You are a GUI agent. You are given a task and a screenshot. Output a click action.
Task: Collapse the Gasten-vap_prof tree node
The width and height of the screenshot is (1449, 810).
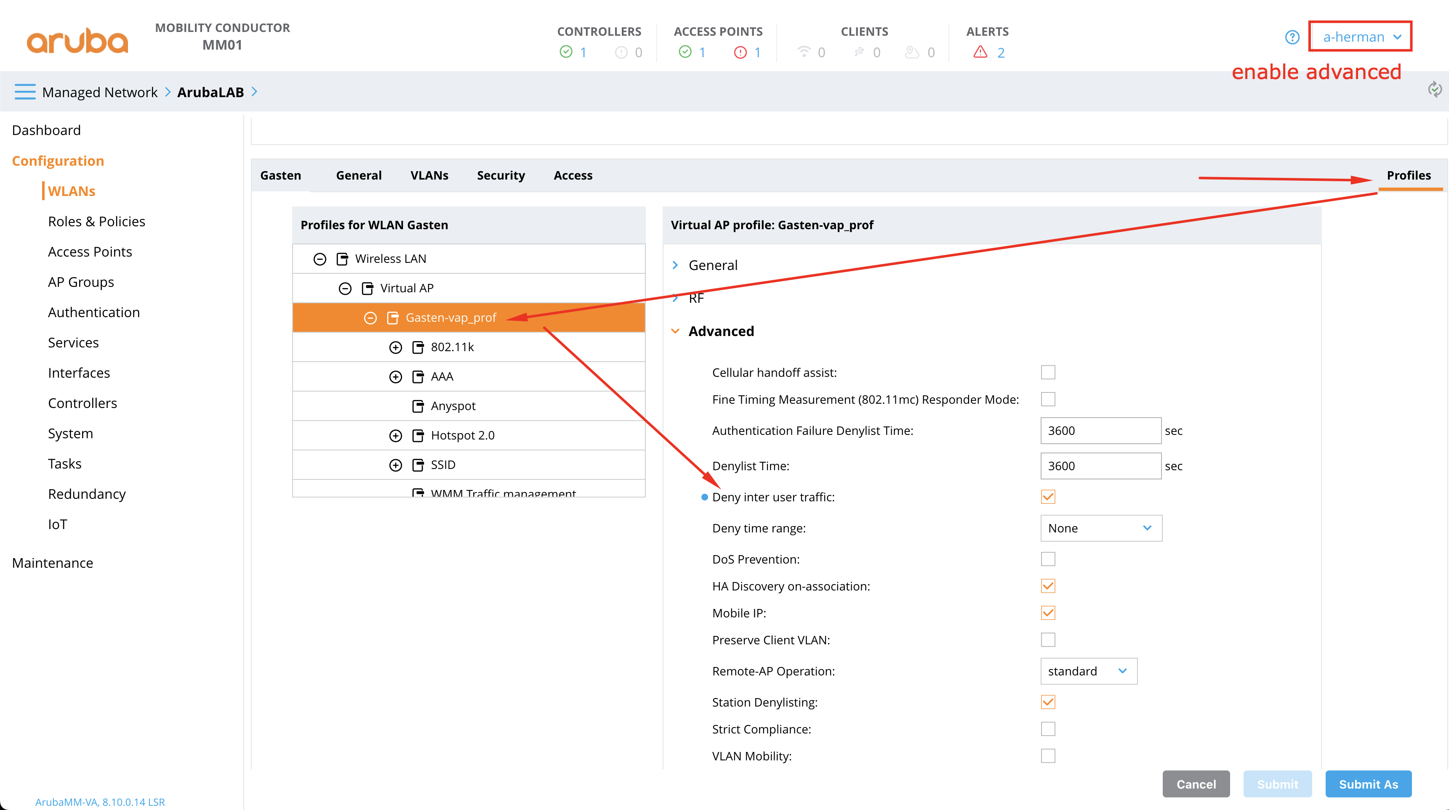pos(370,318)
